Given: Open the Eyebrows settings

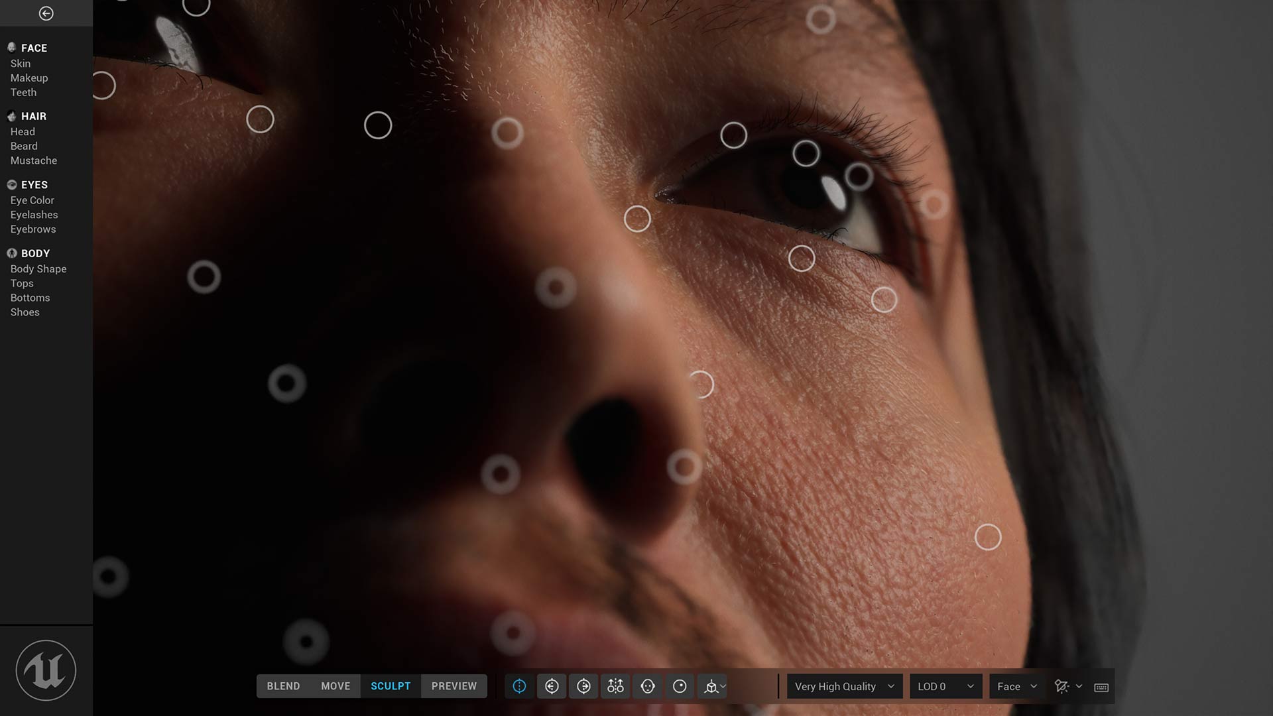Looking at the screenshot, I should pos(33,229).
